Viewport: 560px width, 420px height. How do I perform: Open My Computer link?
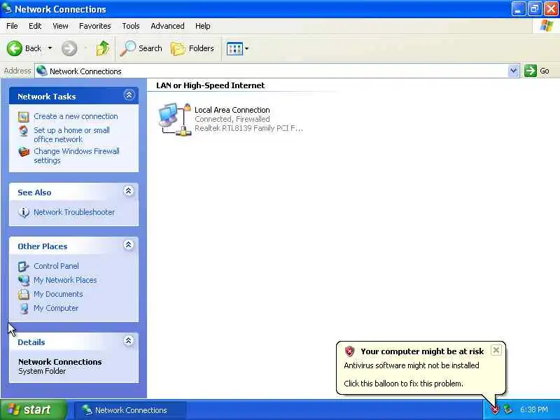pyautogui.click(x=56, y=308)
